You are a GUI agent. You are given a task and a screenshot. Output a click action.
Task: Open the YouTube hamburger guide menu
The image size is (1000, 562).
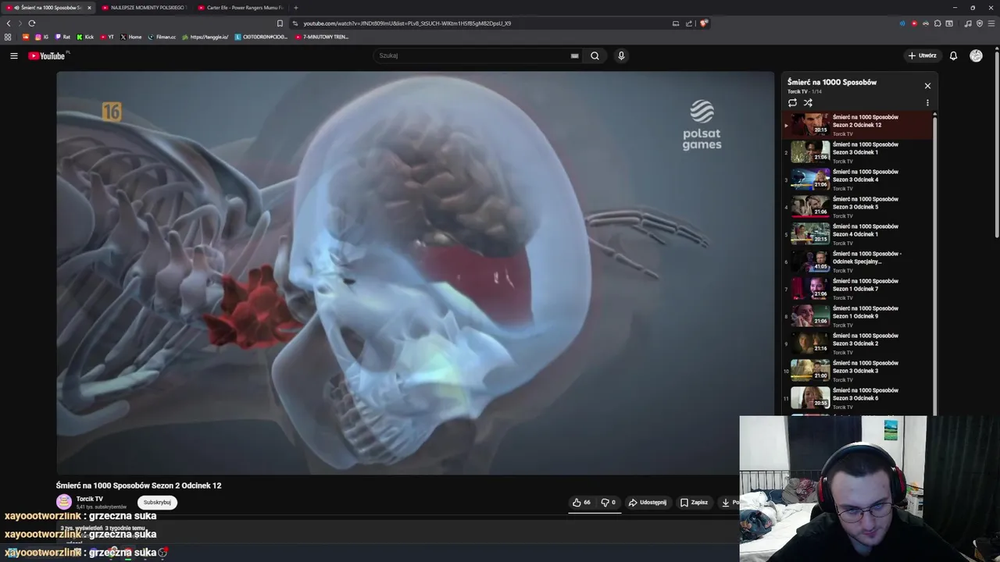tap(13, 55)
